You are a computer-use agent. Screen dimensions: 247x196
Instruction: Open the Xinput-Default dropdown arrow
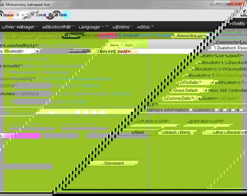pyautogui.click(x=206, y=90)
